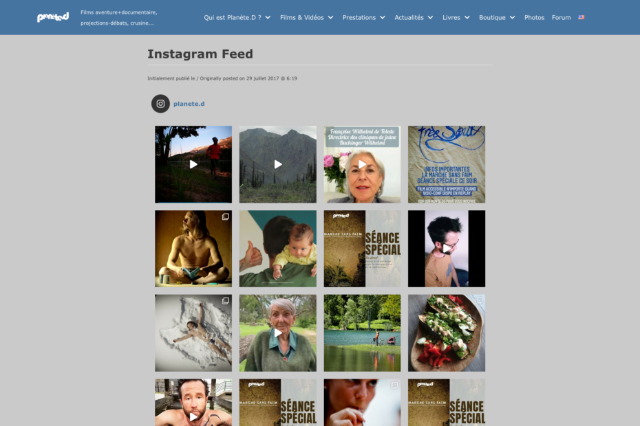Click carousel icon on seated reading man post
The height and width of the screenshot is (426, 640).
point(225,216)
